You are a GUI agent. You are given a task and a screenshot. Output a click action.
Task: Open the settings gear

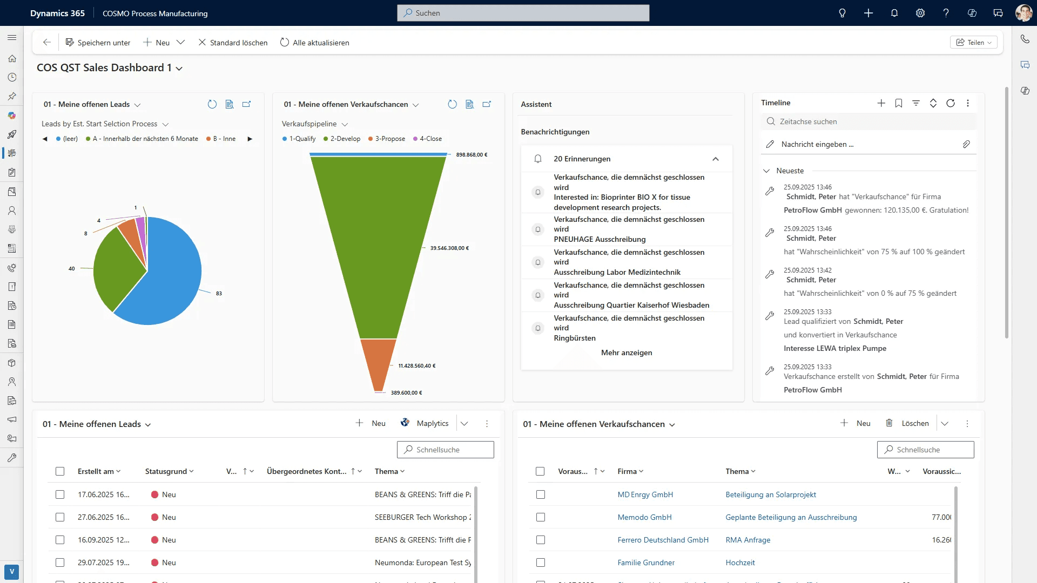pos(920,13)
